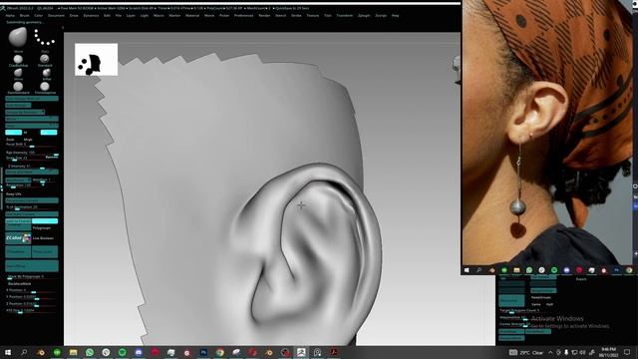Viewport: 638px width, 359px height.
Task: Open the Help menu
Action: pyautogui.click(x=395, y=16)
